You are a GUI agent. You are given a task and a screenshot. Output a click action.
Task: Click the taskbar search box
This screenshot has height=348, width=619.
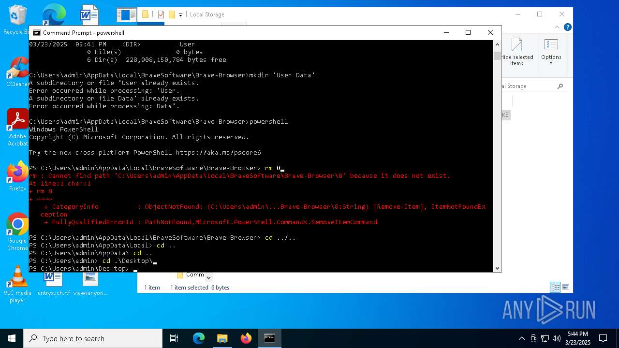pos(93,338)
